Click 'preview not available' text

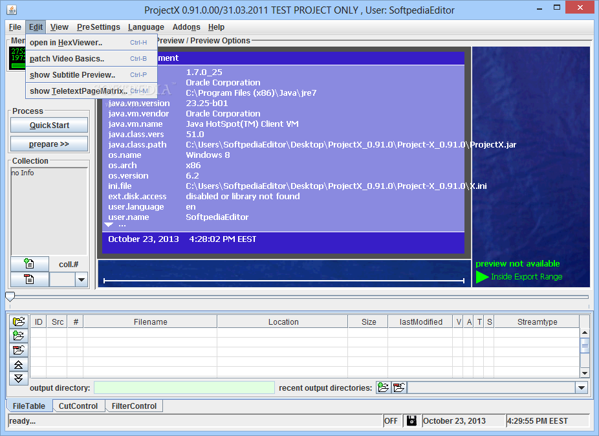pos(517,263)
